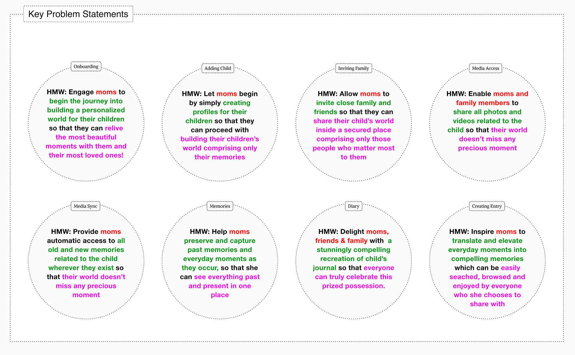Click the Inviting Family label tag
The width and height of the screenshot is (575, 355).
[353, 68]
